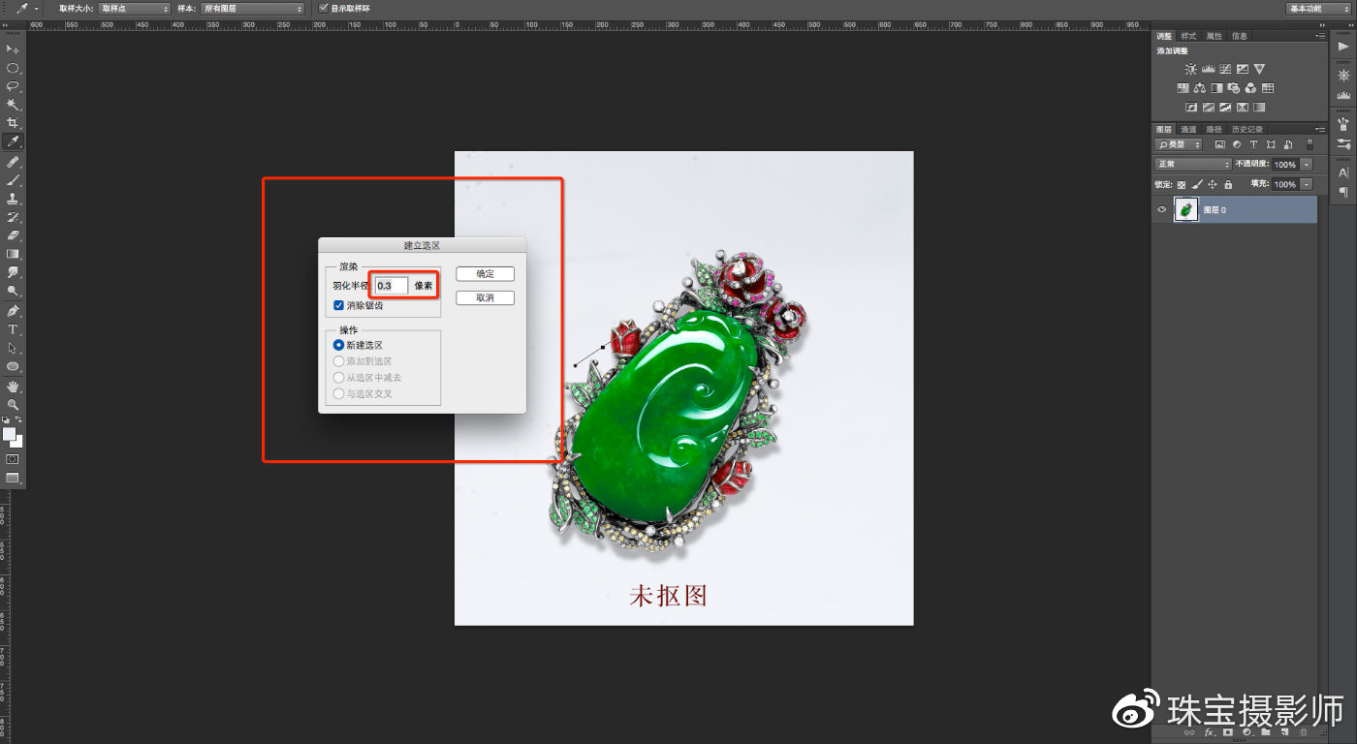Select the Clone Stamp tool
Image resolution: width=1357 pixels, height=744 pixels.
coord(13,199)
